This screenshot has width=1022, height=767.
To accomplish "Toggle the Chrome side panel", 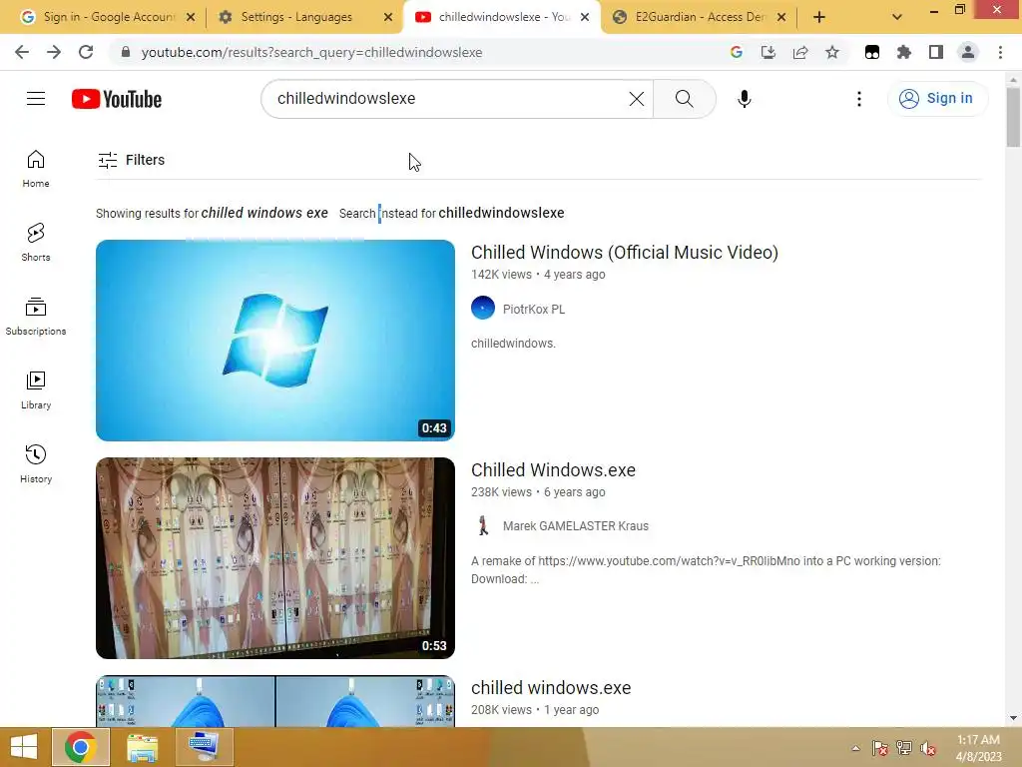I will [936, 52].
